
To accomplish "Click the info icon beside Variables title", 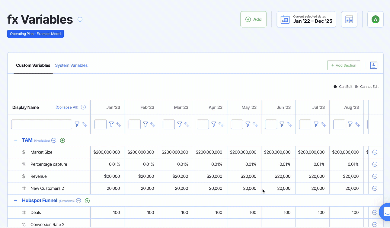I will (x=80, y=19).
